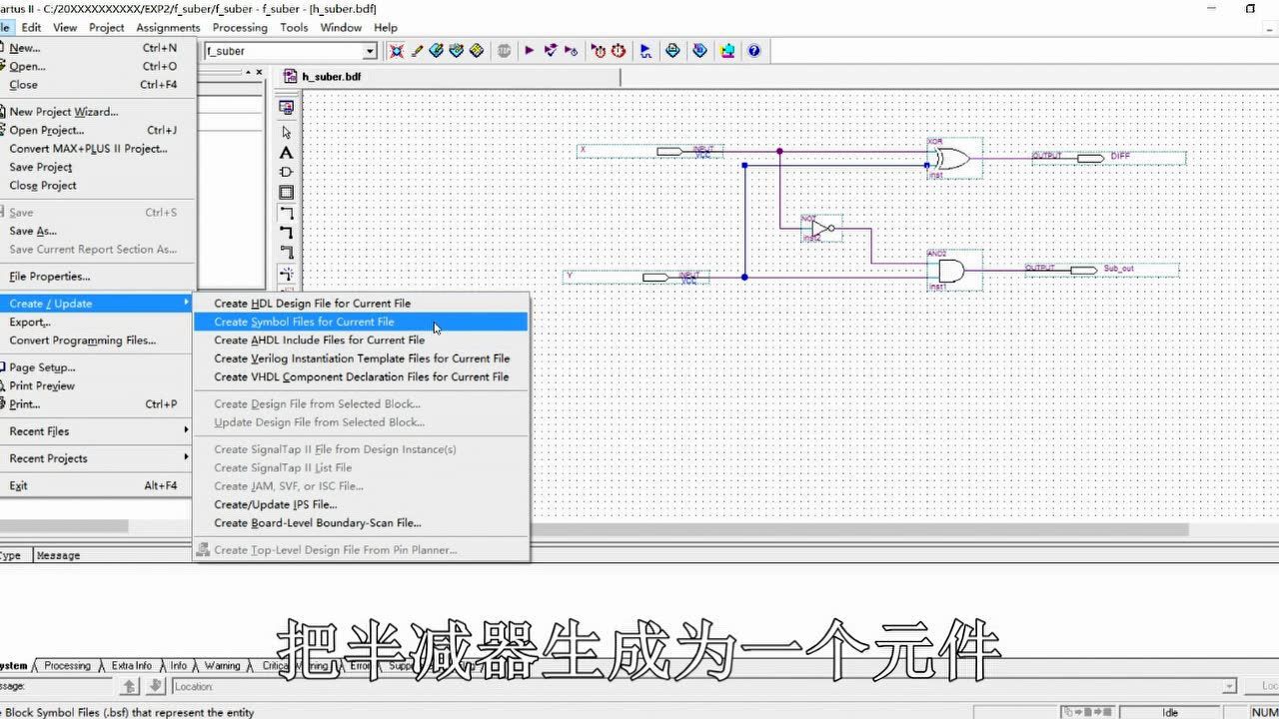
Task: Switch to the Extra Info messages tab
Action: [131, 666]
